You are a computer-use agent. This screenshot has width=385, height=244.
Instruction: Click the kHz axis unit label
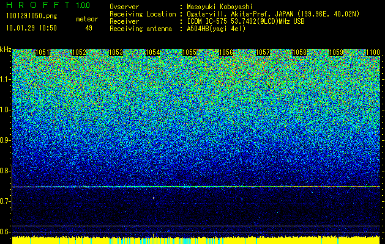pyautogui.click(x=6, y=50)
